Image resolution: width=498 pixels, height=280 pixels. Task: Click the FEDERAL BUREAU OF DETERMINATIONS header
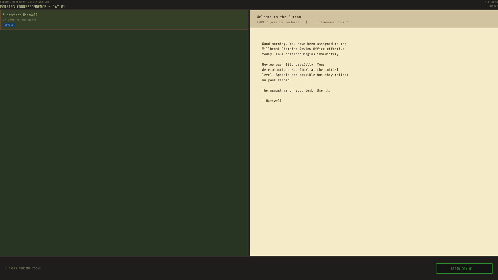(25, 2)
